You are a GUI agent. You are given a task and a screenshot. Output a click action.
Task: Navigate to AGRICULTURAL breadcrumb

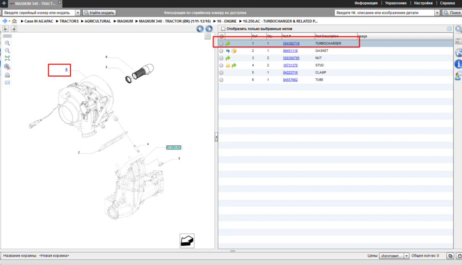97,21
